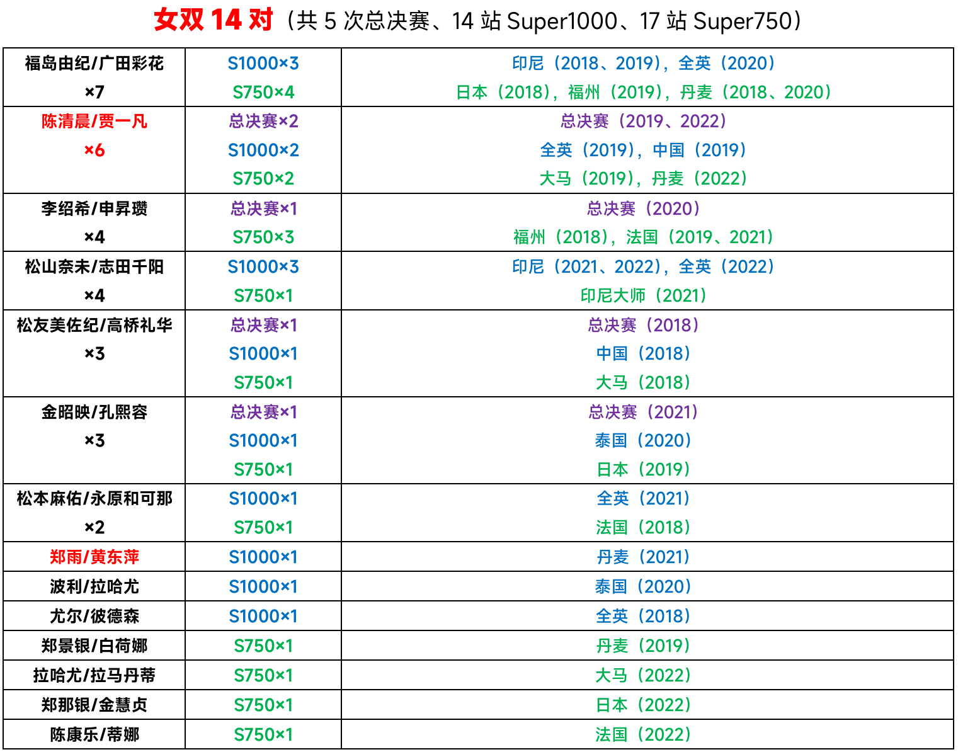Click '全英（2019），中国（2019）' text
The height and width of the screenshot is (752, 958).
point(644,150)
